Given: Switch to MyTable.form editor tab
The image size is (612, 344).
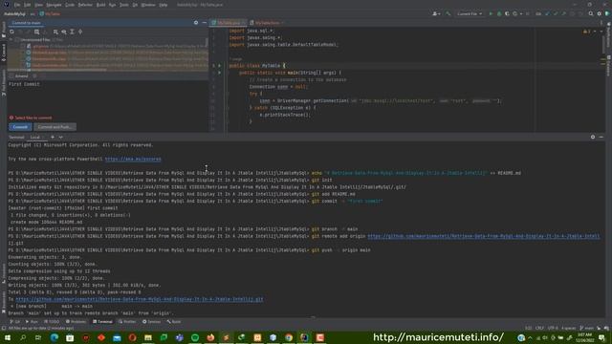Looking at the screenshot, I should point(268,23).
